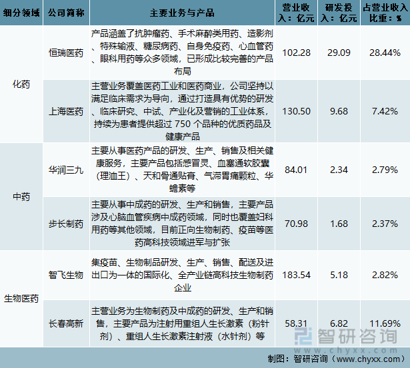Viewport: 410px width, 368px height.
Task: Click percentage value 28.44%
Action: (385, 53)
